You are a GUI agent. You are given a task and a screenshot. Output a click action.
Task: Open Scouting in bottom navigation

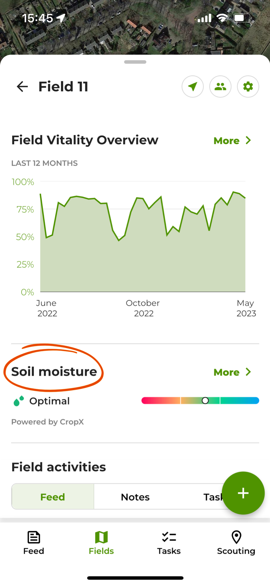pyautogui.click(x=236, y=543)
